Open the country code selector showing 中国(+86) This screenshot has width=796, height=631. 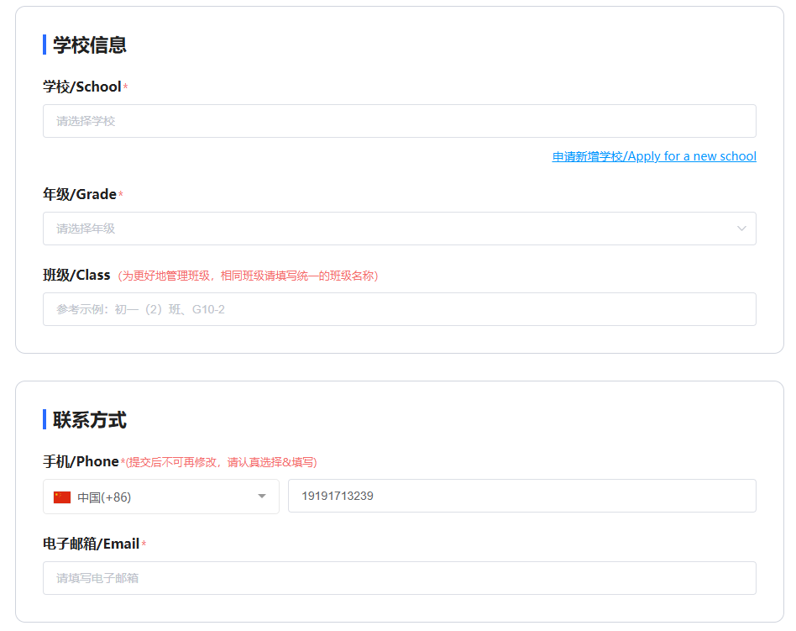coord(160,496)
